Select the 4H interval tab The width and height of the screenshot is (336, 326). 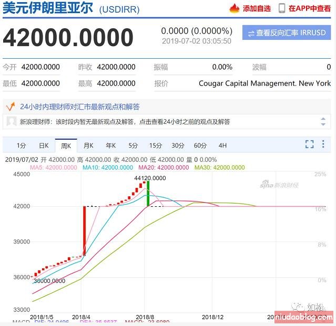222,145
